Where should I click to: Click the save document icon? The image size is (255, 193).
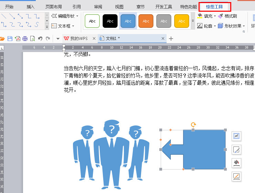[x=10, y=38]
